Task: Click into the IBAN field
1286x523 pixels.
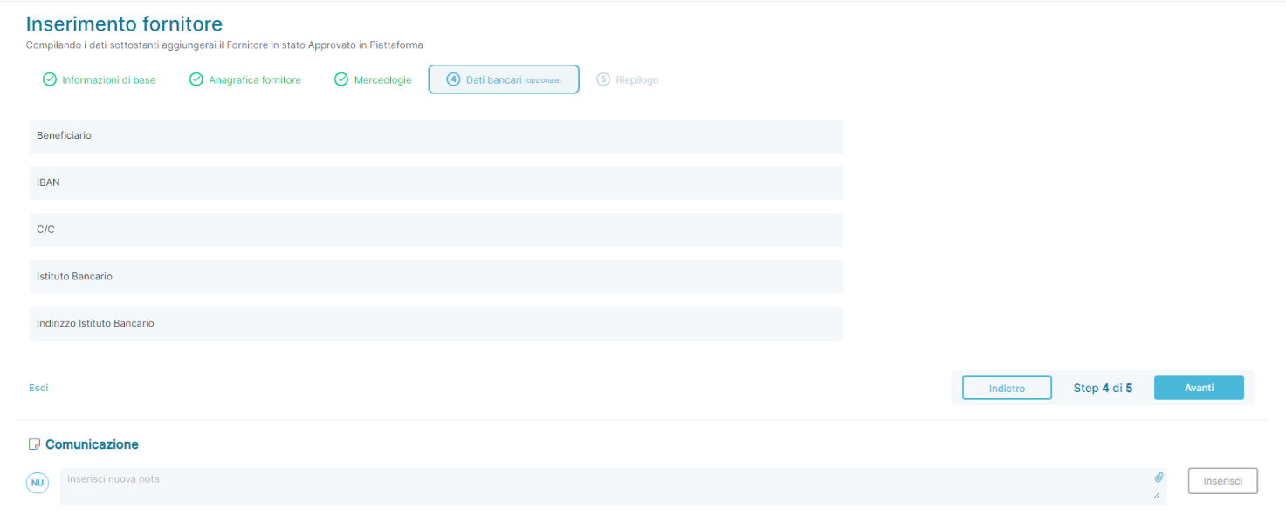Action: point(437,183)
